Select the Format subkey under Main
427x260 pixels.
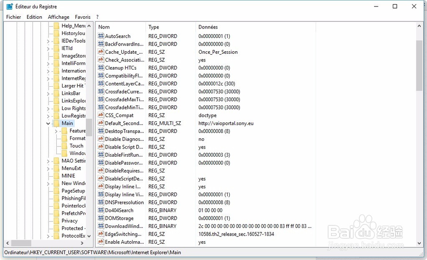click(x=77, y=138)
